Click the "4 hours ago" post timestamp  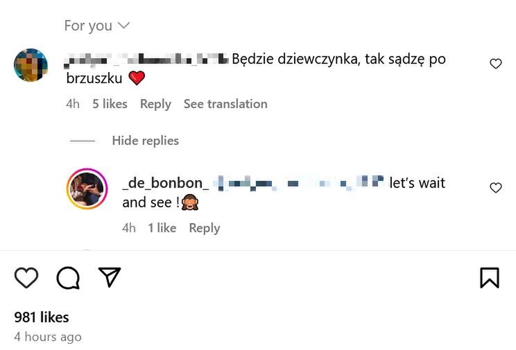point(48,337)
